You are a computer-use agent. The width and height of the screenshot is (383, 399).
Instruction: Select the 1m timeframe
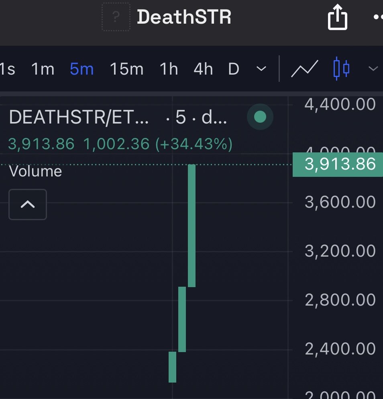[x=43, y=69]
